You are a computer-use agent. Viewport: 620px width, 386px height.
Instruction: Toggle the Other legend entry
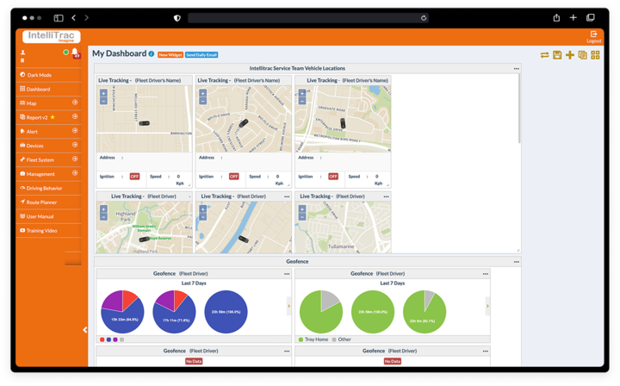(341, 339)
